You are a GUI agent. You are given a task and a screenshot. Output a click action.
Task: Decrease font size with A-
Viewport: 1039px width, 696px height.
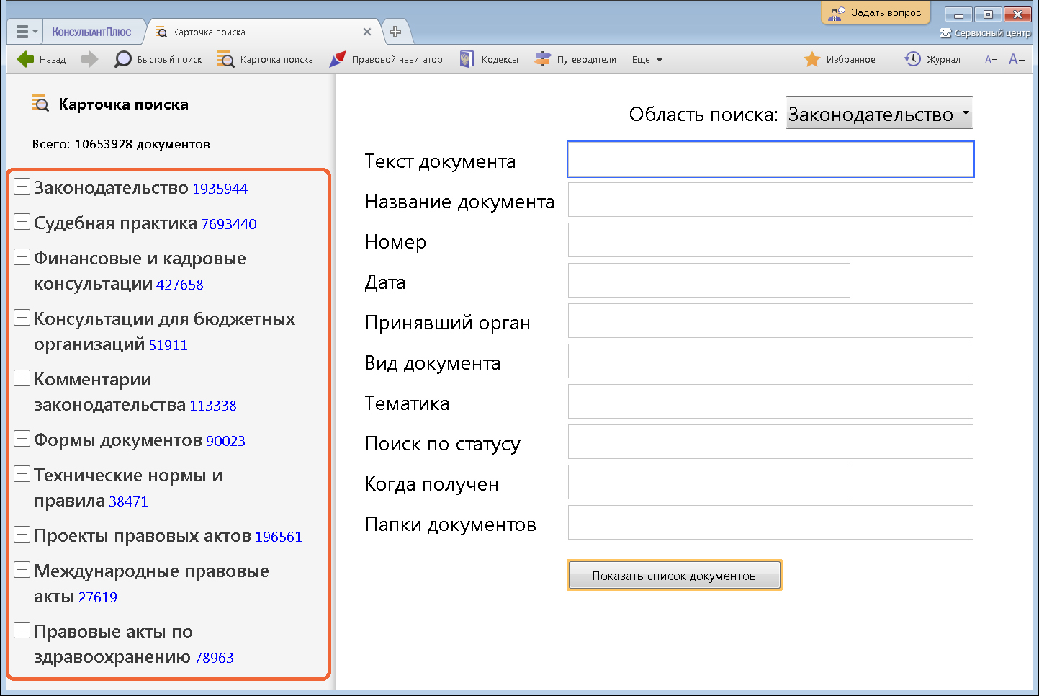(x=991, y=59)
